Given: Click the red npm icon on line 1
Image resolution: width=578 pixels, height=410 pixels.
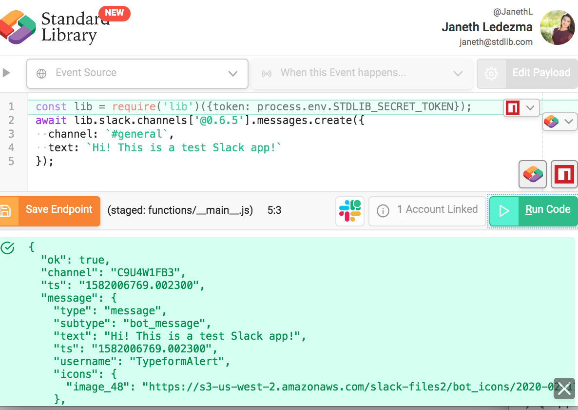Looking at the screenshot, I should [x=513, y=108].
